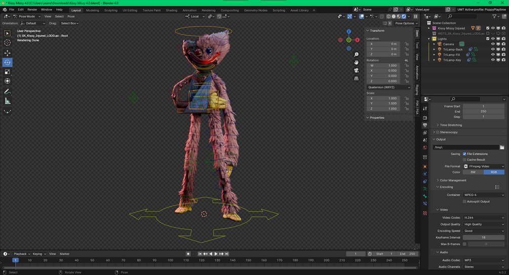
Task: Open the output path folder browser icon
Action: pos(502,148)
